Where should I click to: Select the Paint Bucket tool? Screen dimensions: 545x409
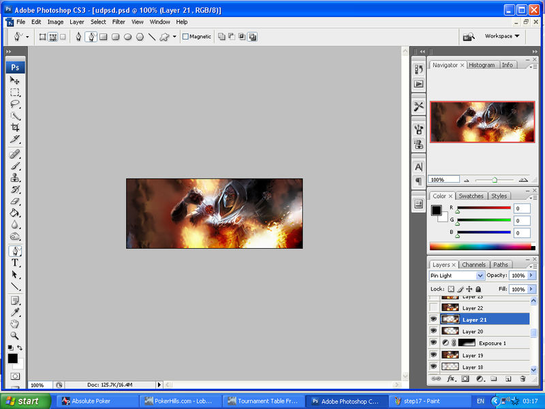pos(14,213)
